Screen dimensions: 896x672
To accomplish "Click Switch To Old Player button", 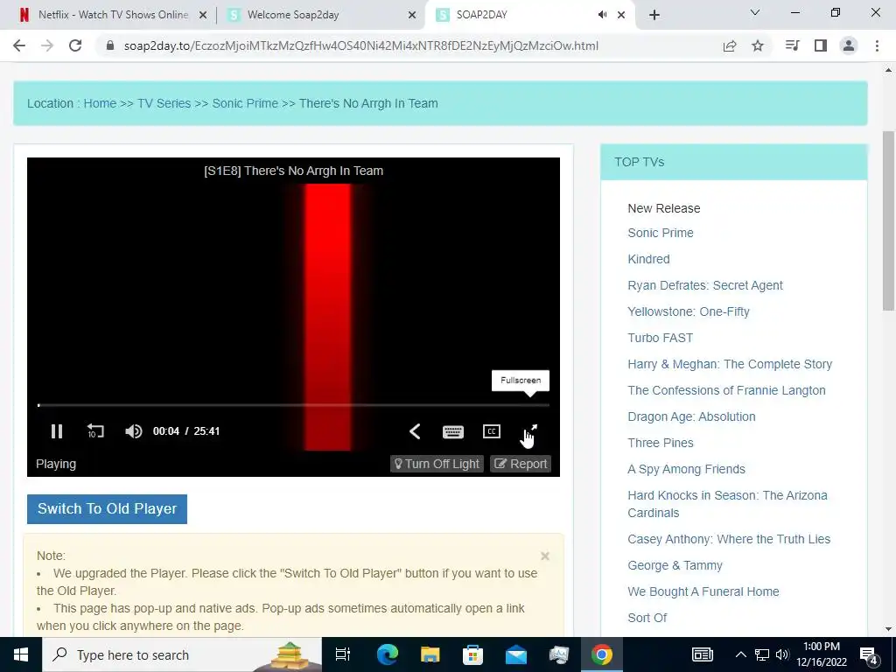I will [107, 508].
